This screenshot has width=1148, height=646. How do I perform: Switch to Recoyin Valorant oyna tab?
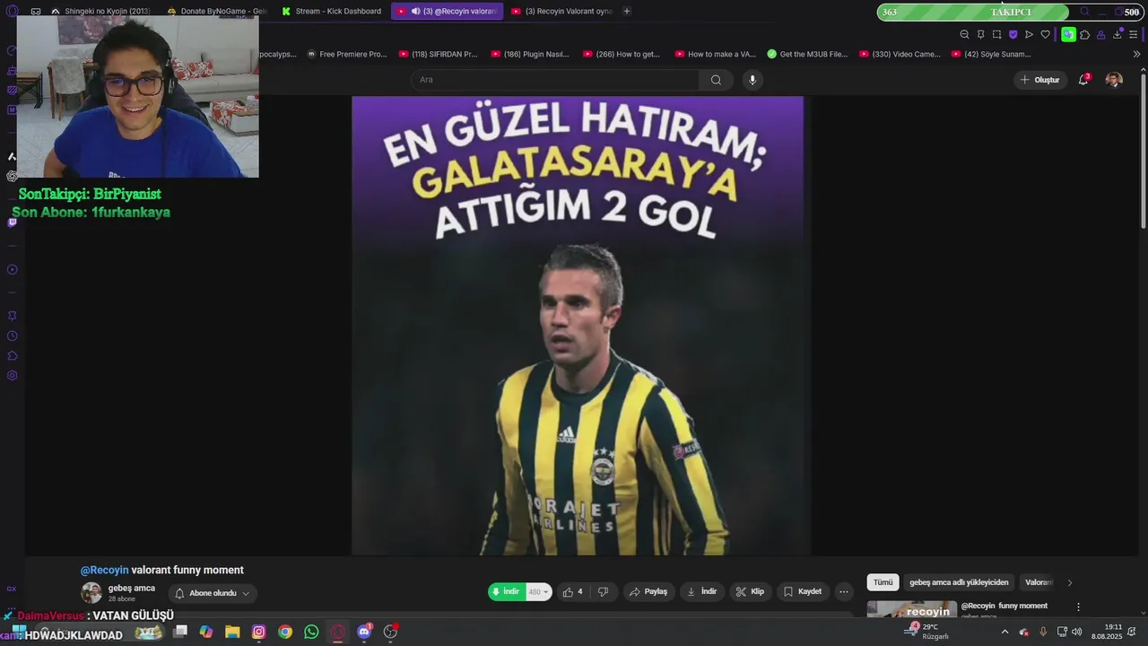pyautogui.click(x=561, y=11)
